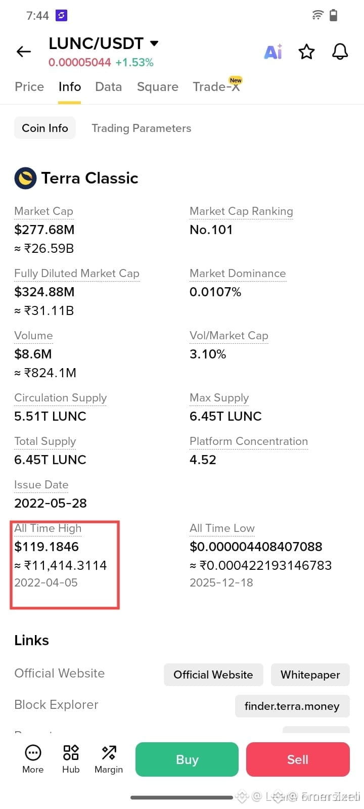Open the Official Website link chip
The height and width of the screenshot is (809, 364).
tap(213, 675)
